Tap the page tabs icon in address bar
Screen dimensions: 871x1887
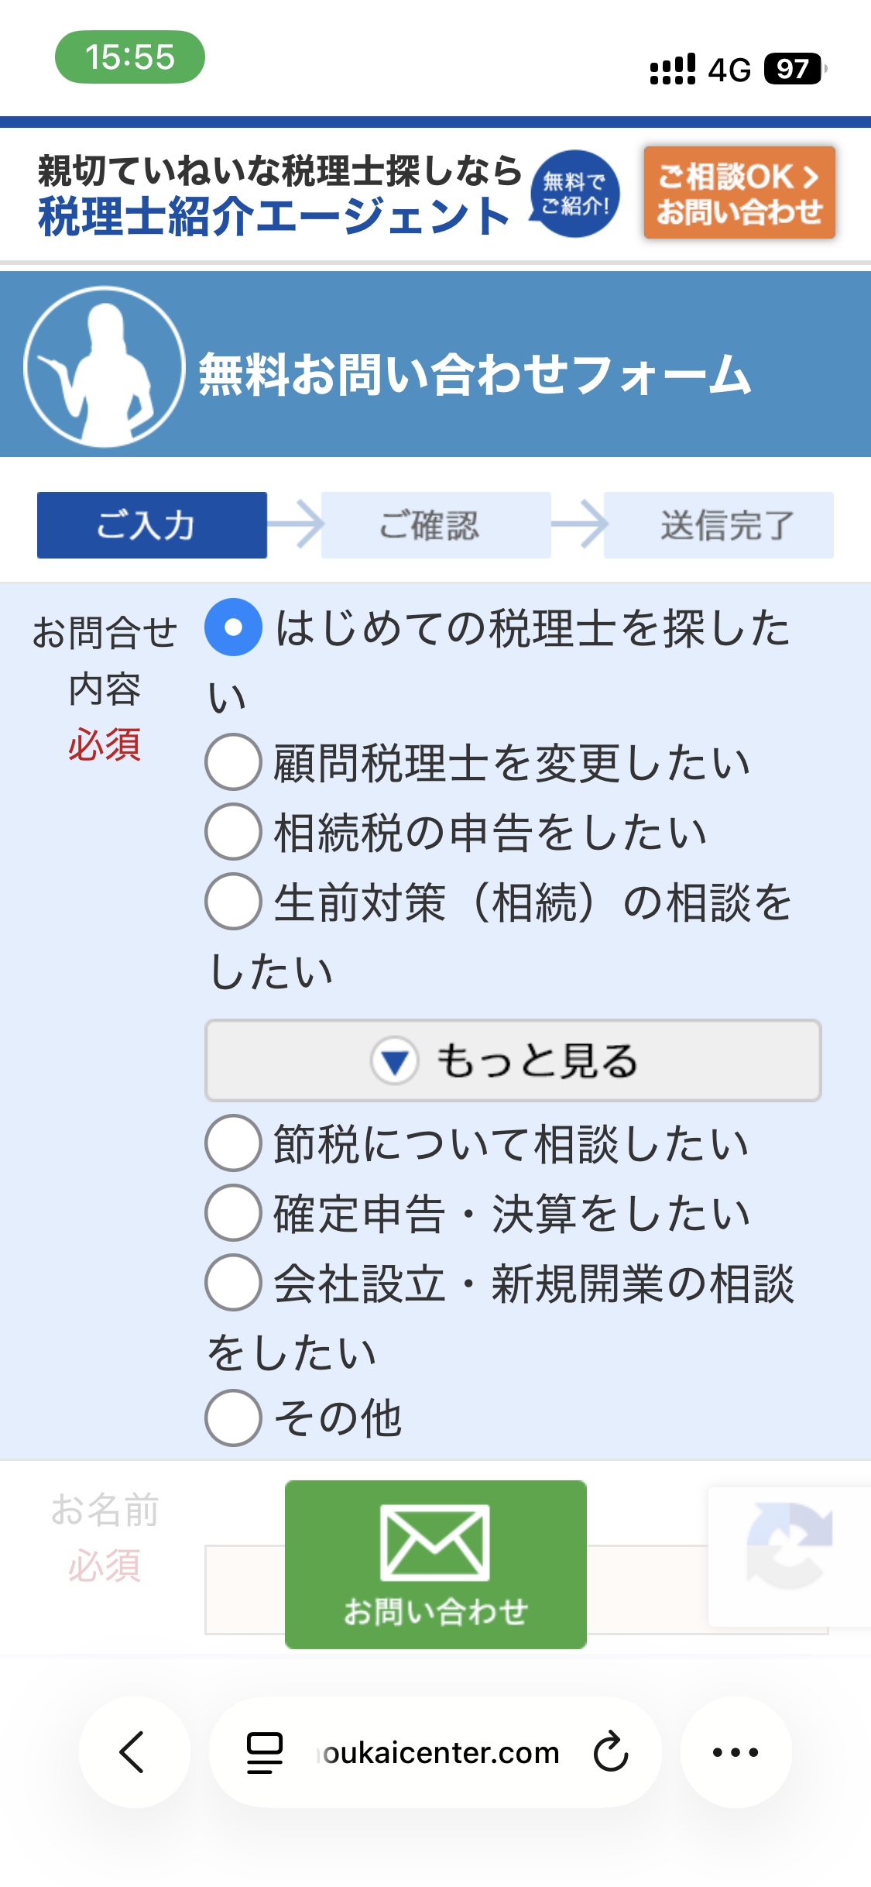(264, 1752)
